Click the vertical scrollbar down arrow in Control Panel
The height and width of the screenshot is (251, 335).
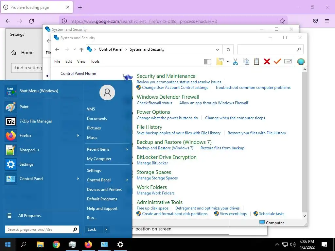305,216
